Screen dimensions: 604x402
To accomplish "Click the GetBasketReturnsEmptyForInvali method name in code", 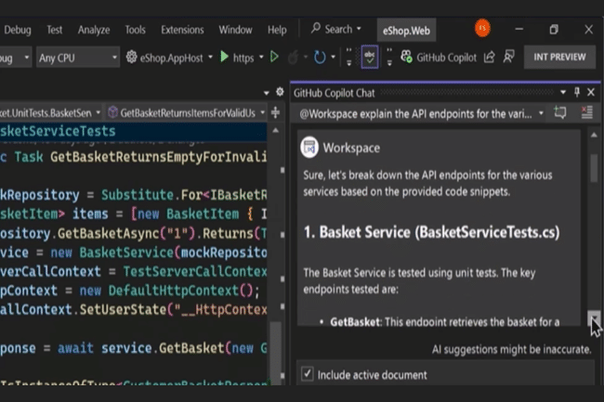I will pos(158,157).
